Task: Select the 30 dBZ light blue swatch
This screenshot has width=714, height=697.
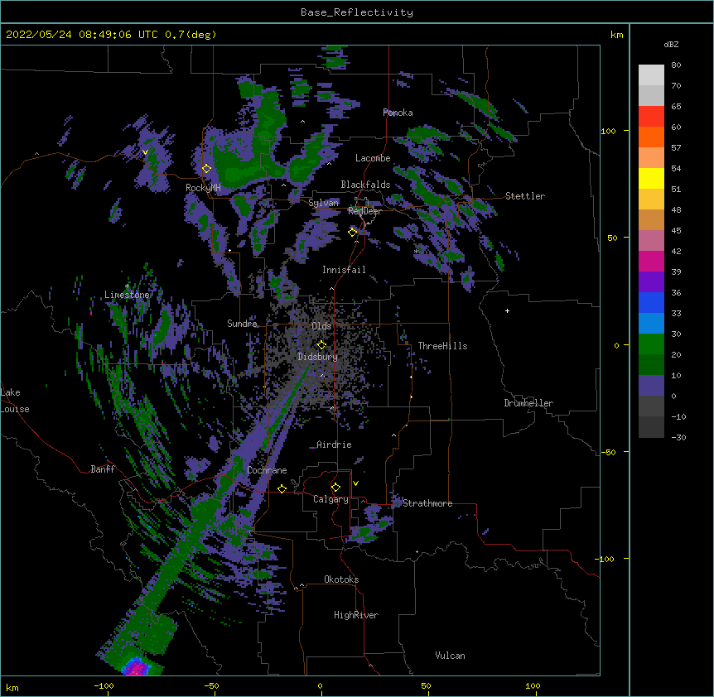Action: (x=651, y=323)
